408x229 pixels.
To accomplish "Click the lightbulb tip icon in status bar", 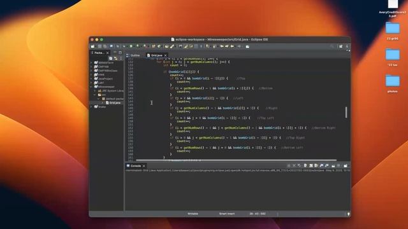I will click(349, 214).
